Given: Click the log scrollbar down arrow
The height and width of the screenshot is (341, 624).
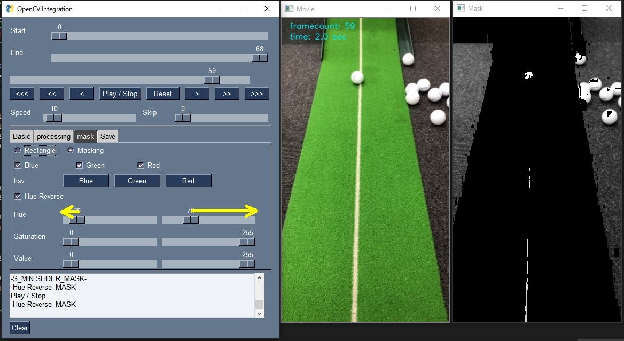Looking at the screenshot, I should pos(260,314).
